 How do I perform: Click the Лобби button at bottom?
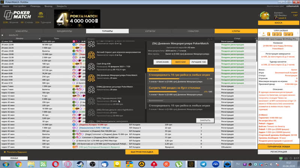14,158
